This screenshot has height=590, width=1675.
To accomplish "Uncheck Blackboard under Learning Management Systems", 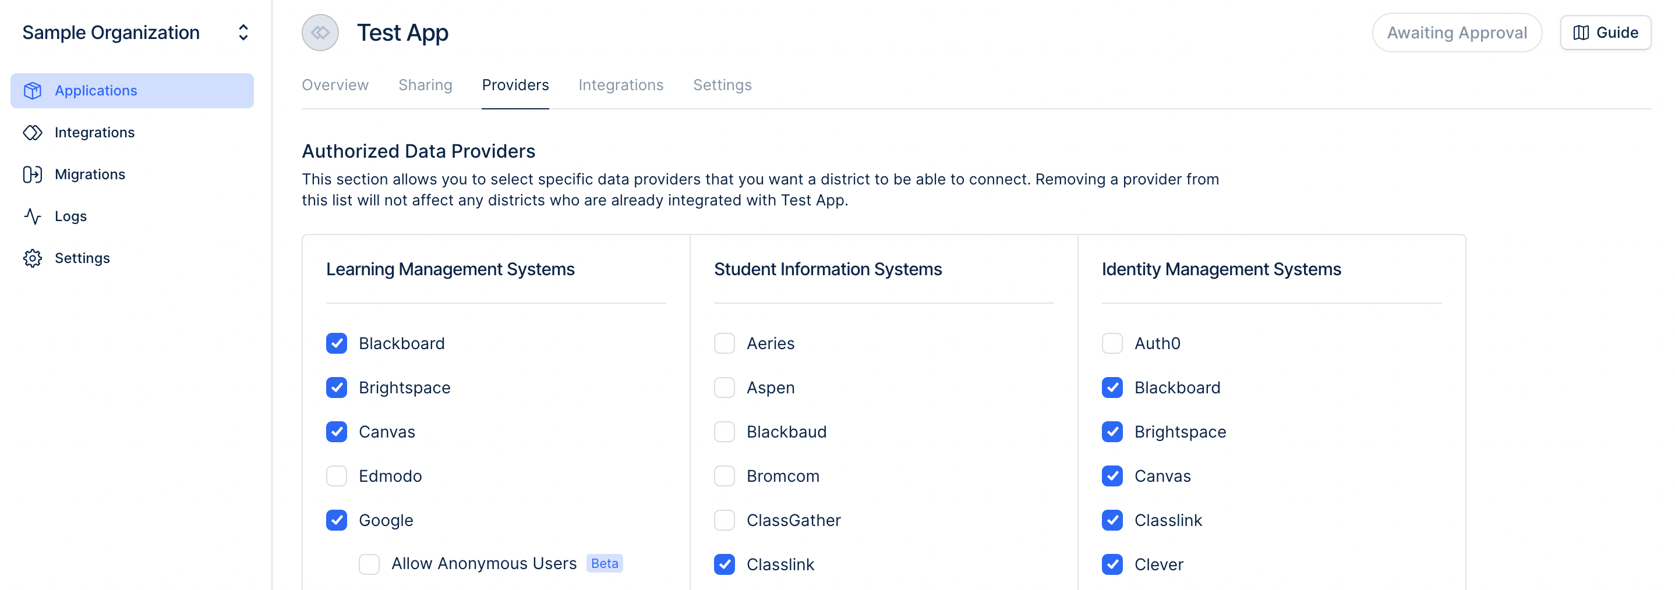I will click(337, 343).
